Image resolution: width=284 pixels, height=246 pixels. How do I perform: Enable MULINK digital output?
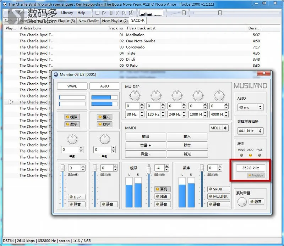click(x=219, y=196)
